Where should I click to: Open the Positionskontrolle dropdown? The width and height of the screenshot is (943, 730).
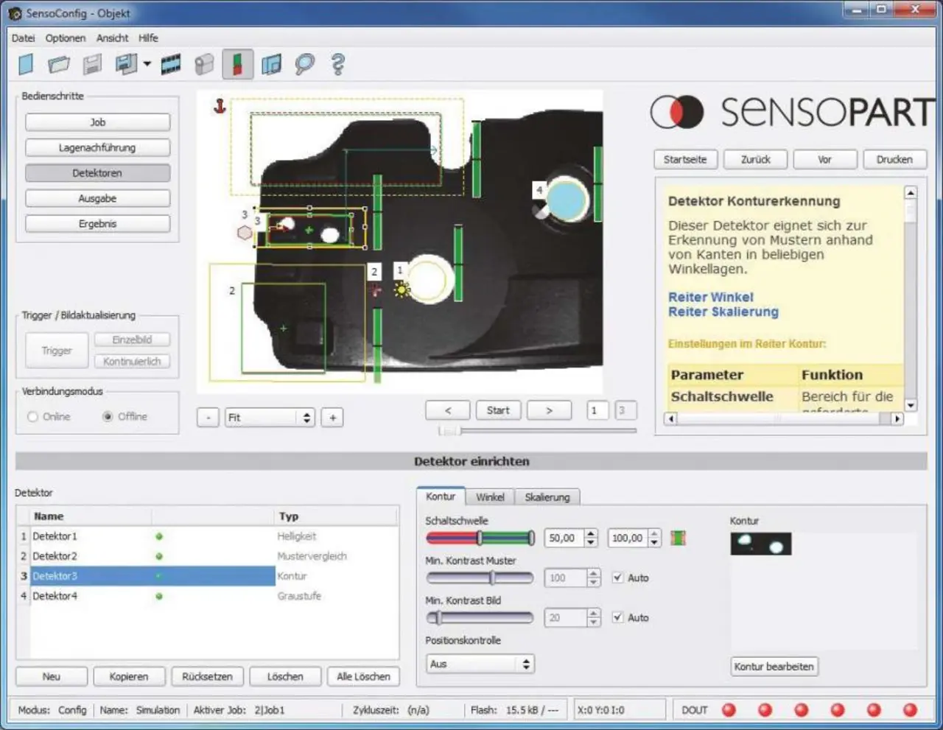pos(480,664)
